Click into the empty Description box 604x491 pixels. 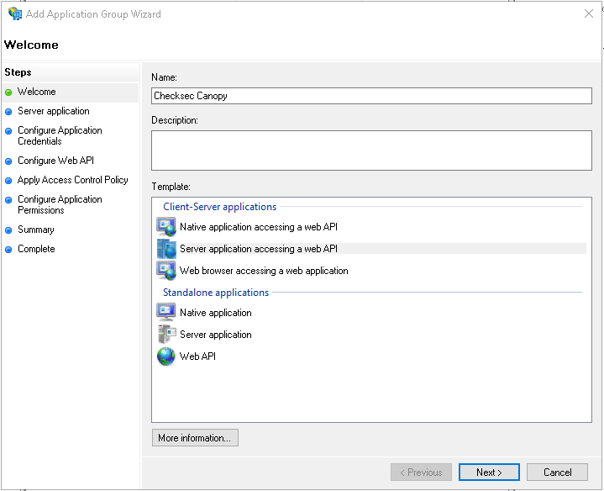coord(371,150)
